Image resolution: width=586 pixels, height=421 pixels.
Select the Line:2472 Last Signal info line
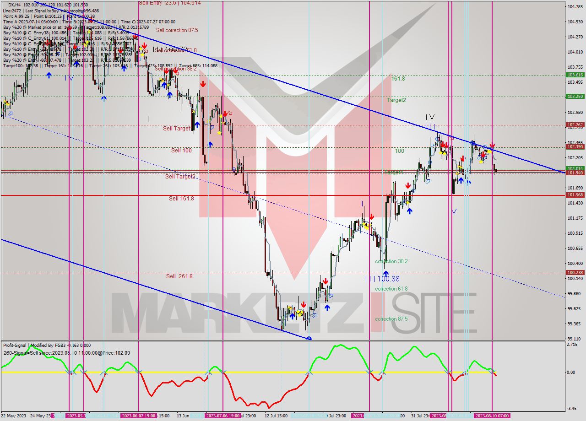[x=51, y=10]
